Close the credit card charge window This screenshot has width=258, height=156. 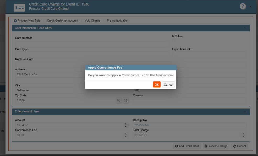pos(250,7)
